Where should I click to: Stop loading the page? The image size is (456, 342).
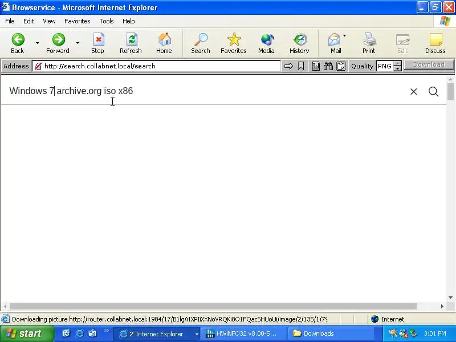(98, 43)
